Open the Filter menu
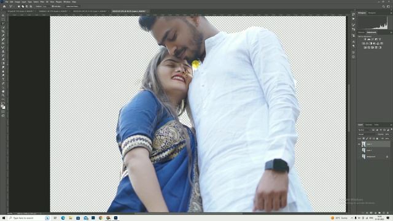 [x=42, y=2]
